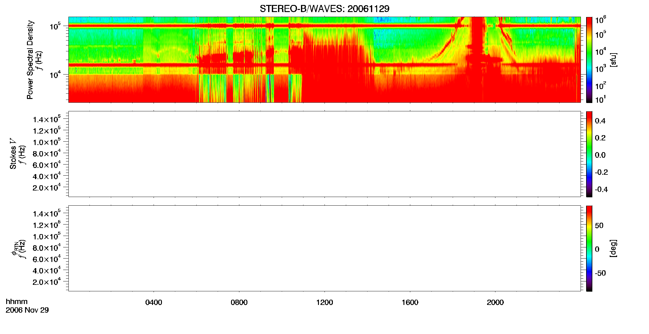Click the 0.0 value on Stokes V color bar
649x334 pixels.
click(x=600, y=155)
